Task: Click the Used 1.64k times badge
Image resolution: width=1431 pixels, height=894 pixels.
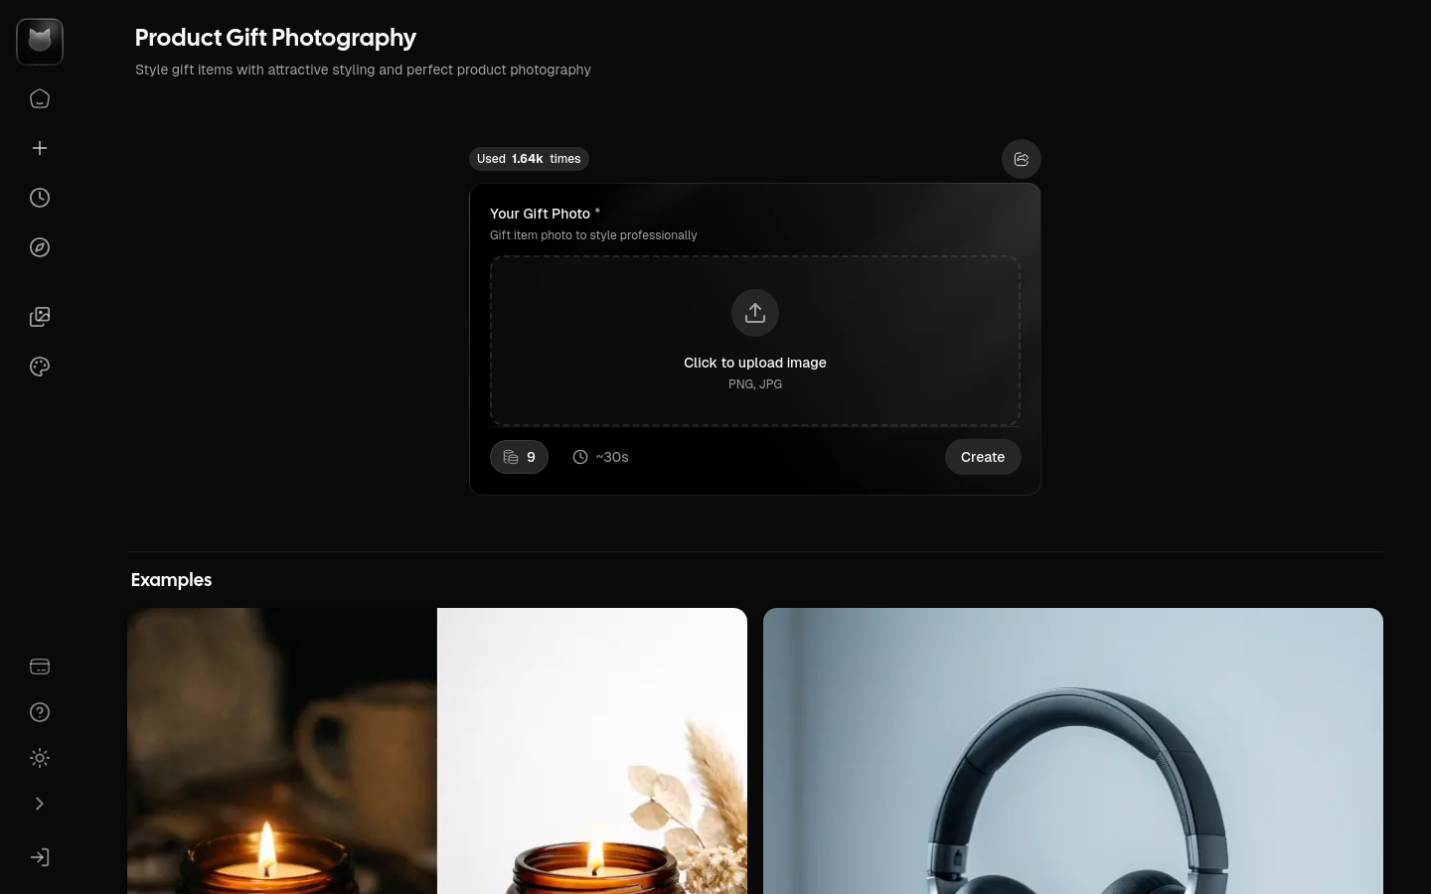Action: pos(529,159)
